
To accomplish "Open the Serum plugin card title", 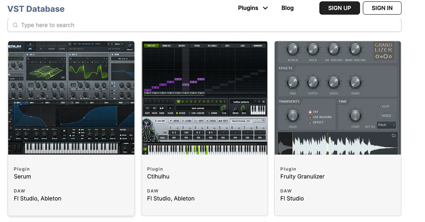I will (x=22, y=177).
